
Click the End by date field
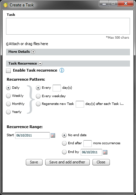tap(91, 152)
